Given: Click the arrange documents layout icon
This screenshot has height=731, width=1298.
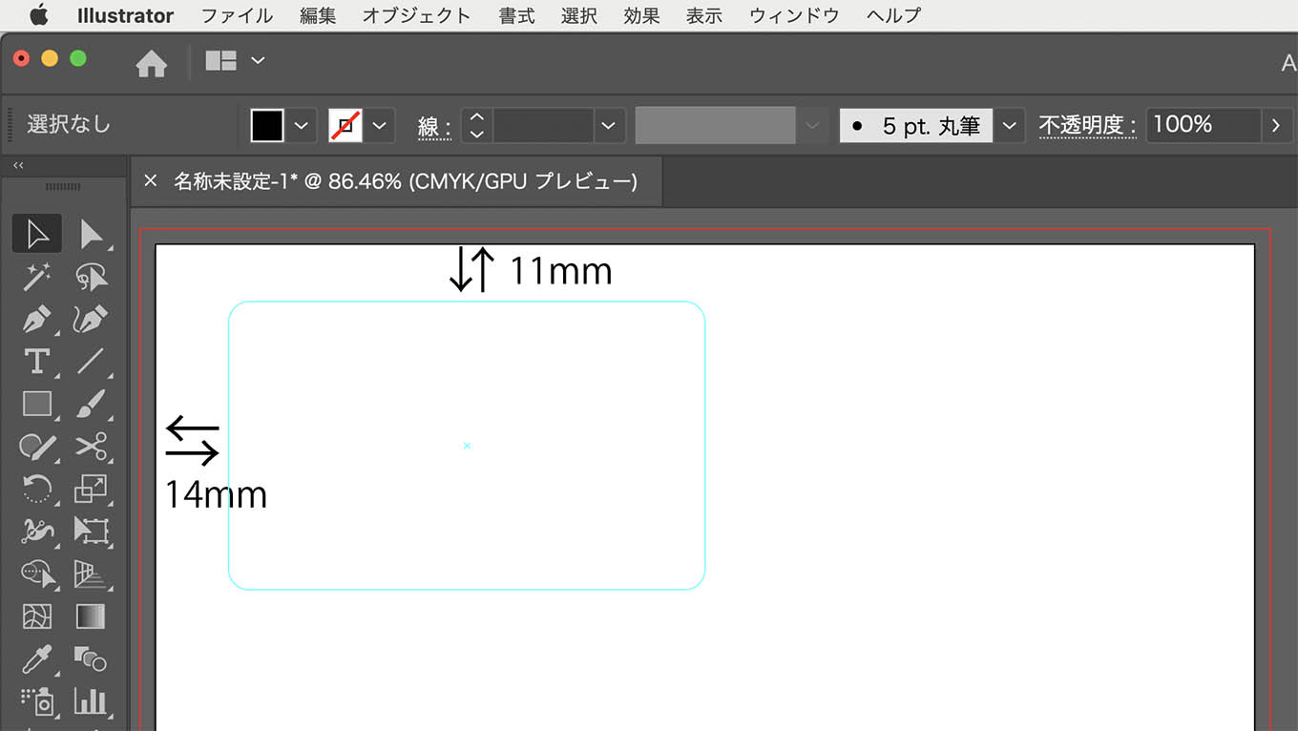Looking at the screenshot, I should [x=221, y=61].
